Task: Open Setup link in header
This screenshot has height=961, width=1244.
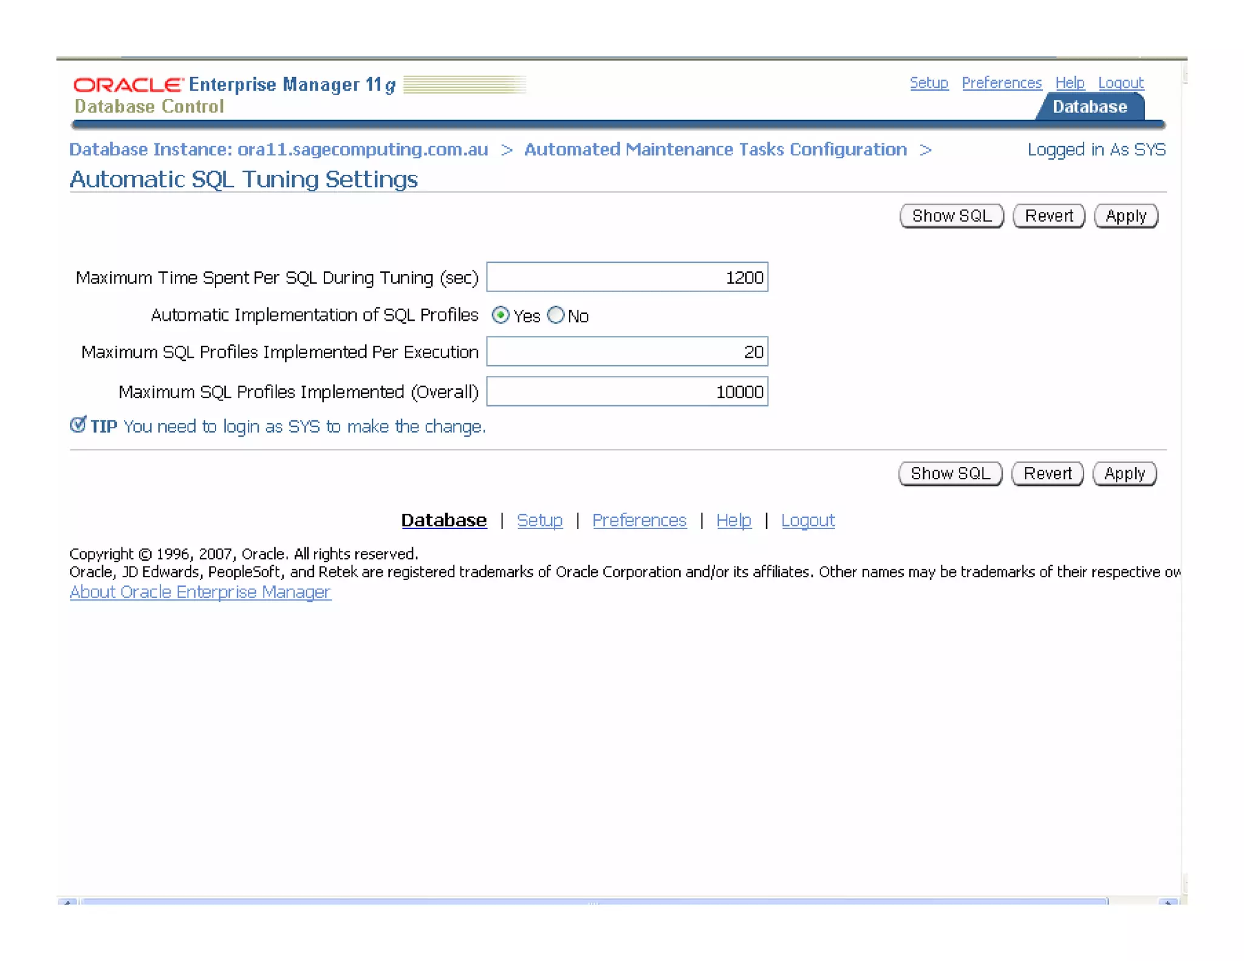Action: 929,83
